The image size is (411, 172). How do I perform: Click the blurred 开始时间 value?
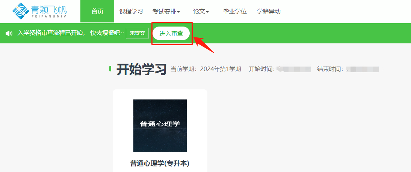tap(294, 69)
